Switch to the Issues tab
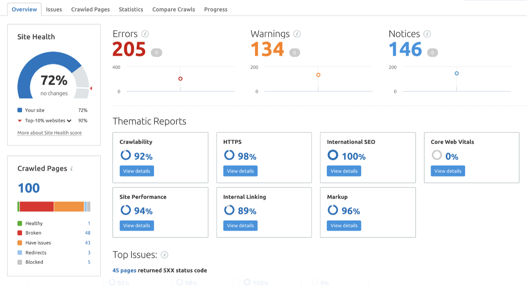 [x=54, y=10]
